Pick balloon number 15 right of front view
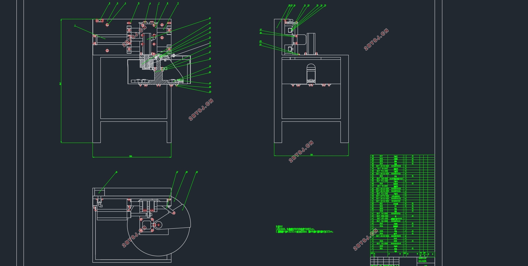The height and width of the screenshot is (266, 528). pyautogui.click(x=210, y=43)
